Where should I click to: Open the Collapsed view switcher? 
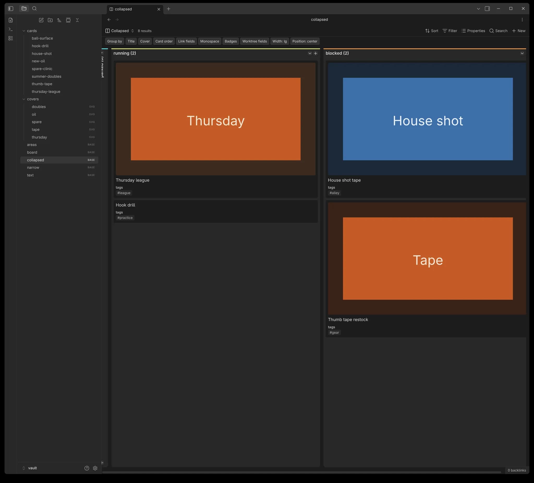pyautogui.click(x=120, y=31)
